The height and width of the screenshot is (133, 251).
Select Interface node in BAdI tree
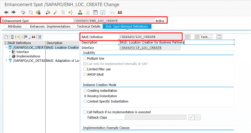point(23,52)
